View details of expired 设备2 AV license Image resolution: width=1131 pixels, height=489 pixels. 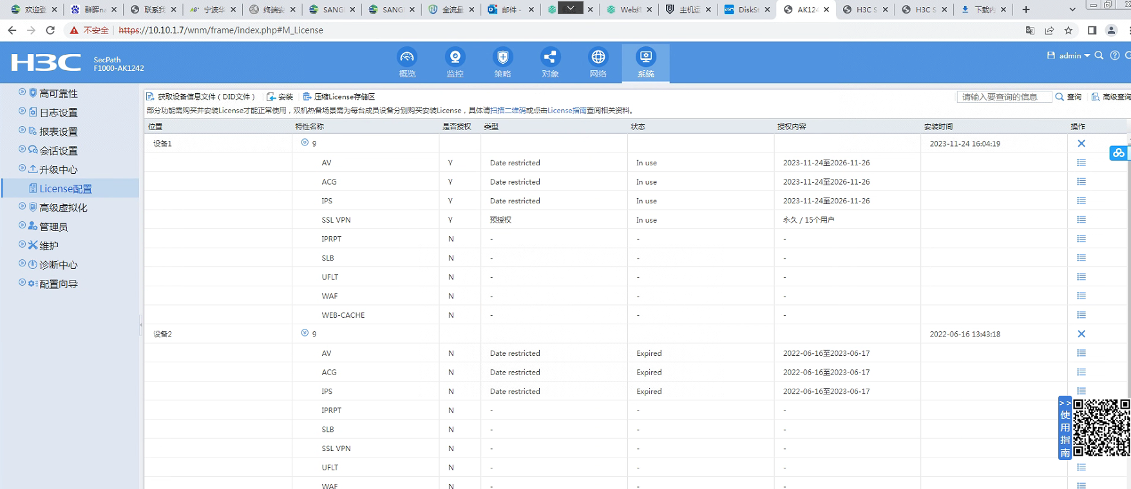(x=1081, y=353)
